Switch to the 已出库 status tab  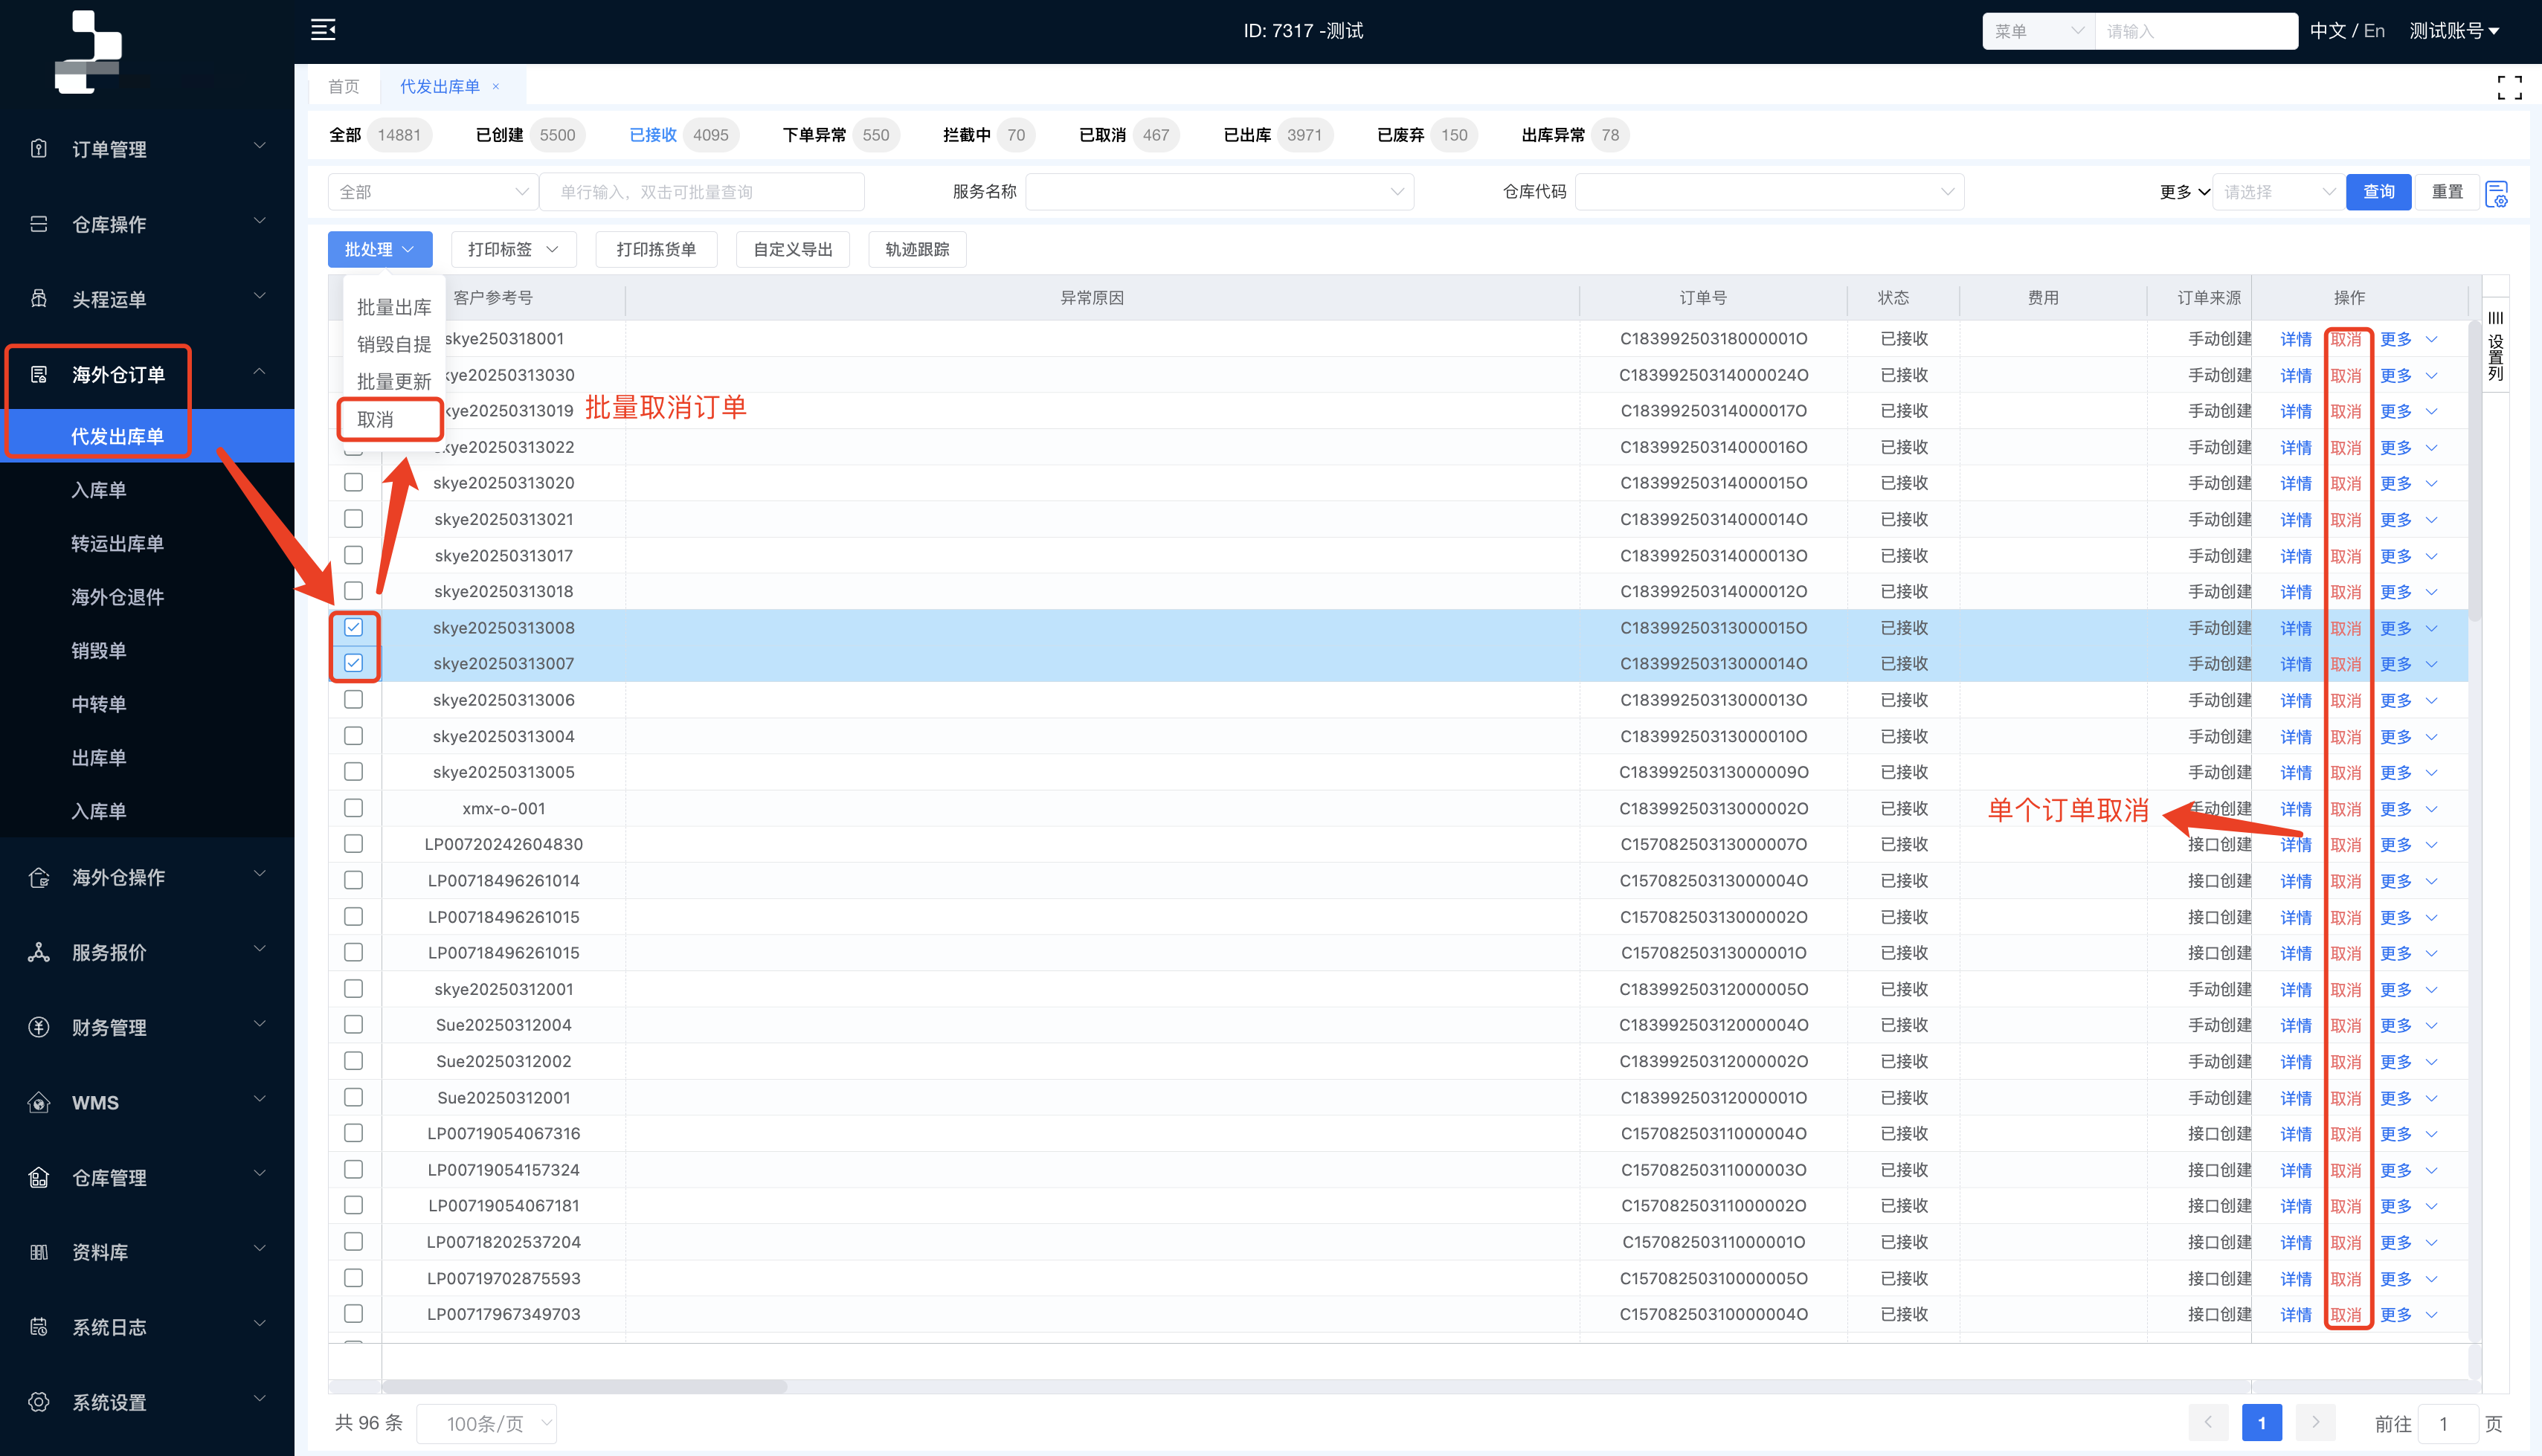1248,135
